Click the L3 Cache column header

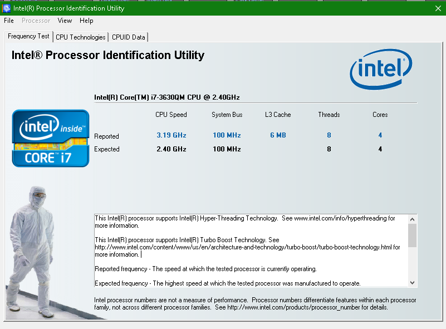[278, 115]
